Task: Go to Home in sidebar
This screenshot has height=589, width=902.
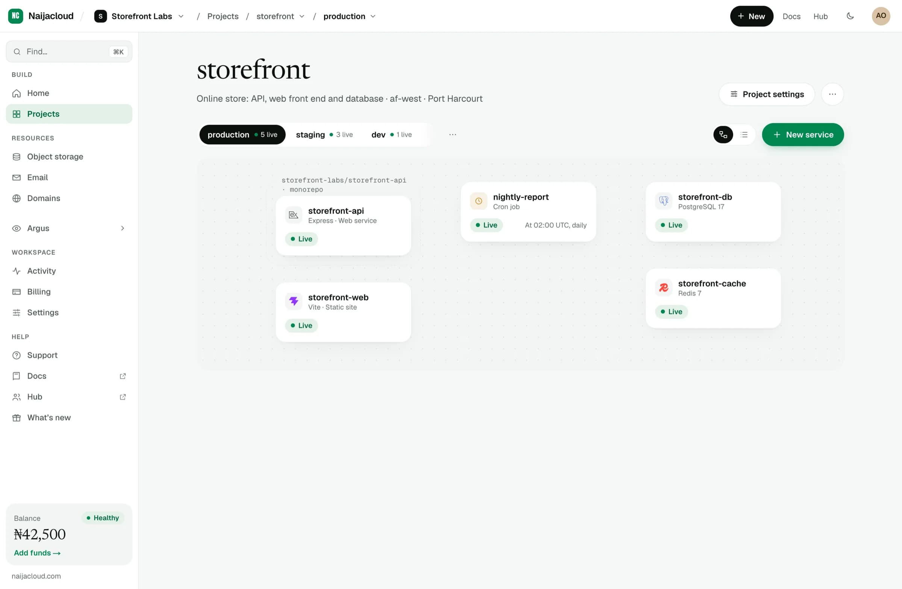Action: [69, 93]
